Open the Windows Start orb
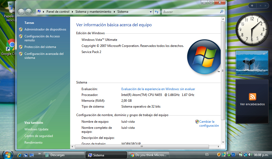The width and height of the screenshot is (272, 159). tap(8, 154)
